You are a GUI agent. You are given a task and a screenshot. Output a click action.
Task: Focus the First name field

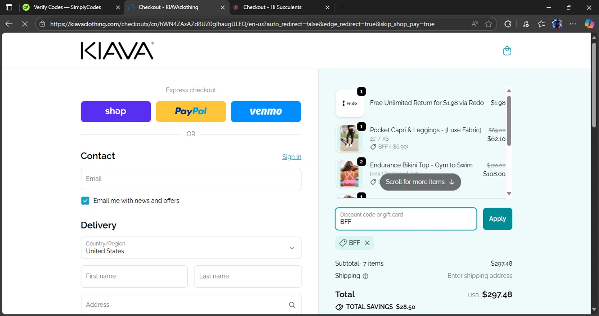coord(134,276)
